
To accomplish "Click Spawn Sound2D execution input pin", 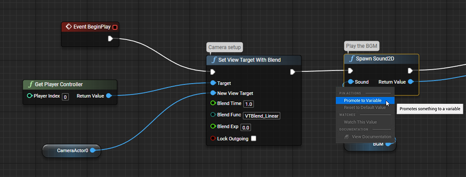I will click(x=350, y=71).
